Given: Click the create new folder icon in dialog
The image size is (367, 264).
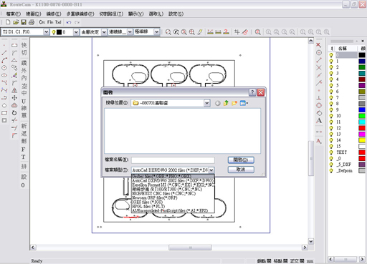Looking at the screenshot, I should coord(234,103).
